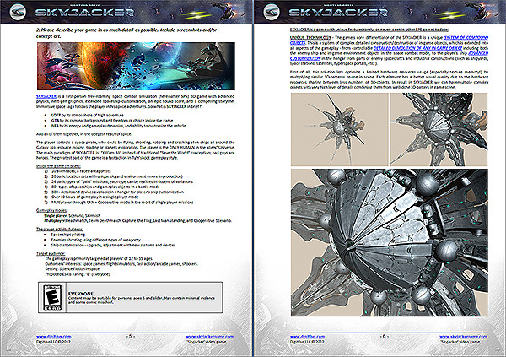Click bullet 'Enemies shooting using different types of weaponry'

pos(96,240)
